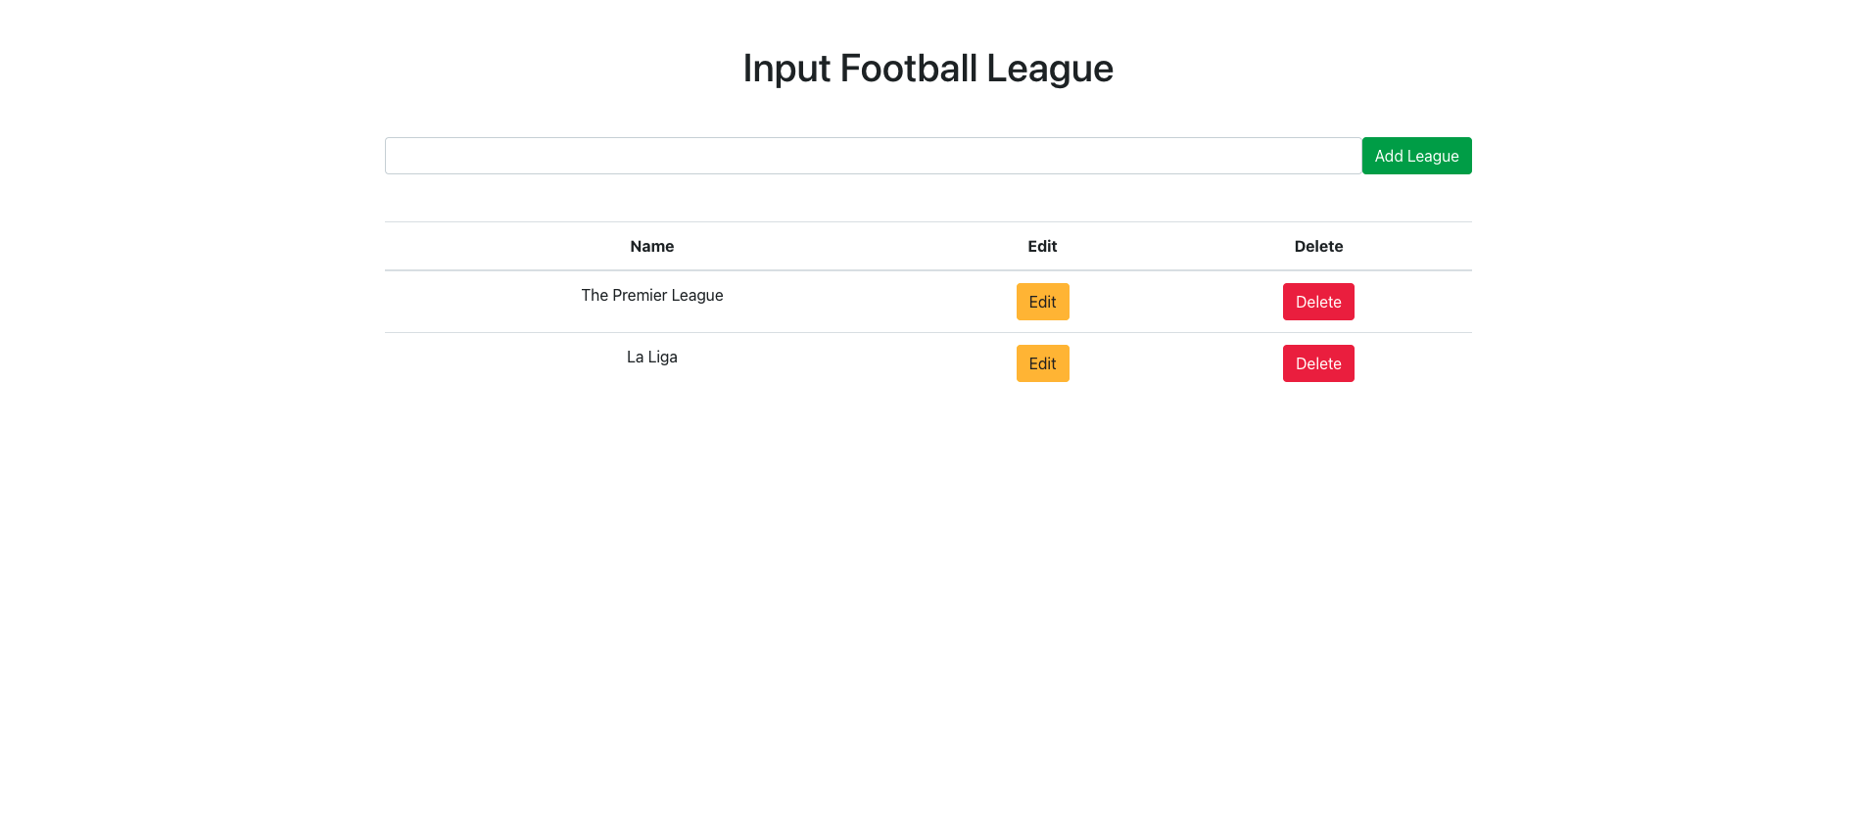Click the text La Liga
Image resolution: width=1856 pixels, height=815 pixels.
click(x=651, y=357)
